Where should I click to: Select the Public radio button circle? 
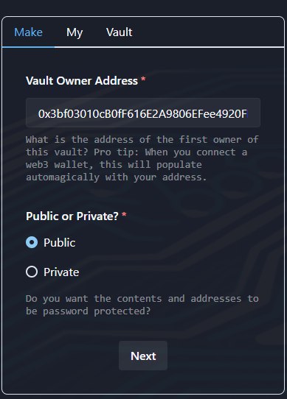[32, 242]
